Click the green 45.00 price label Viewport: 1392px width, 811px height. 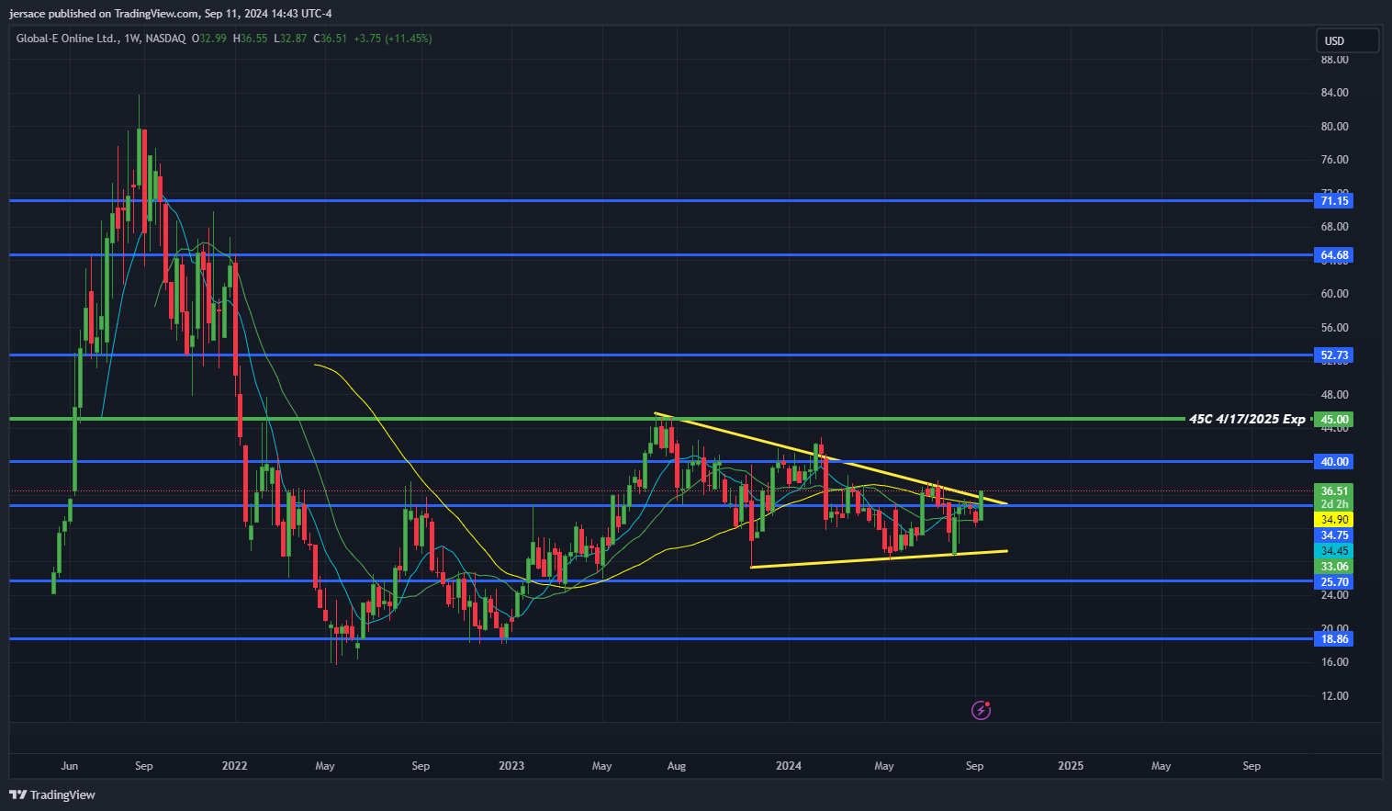(1333, 420)
